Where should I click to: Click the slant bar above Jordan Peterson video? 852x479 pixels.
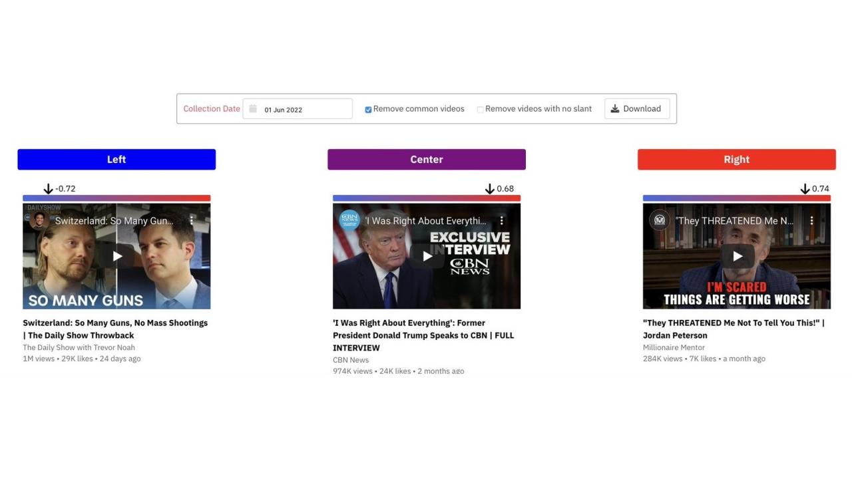click(x=737, y=198)
